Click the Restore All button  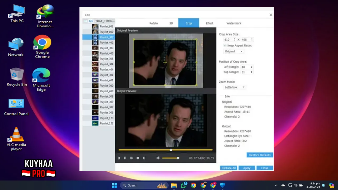228,168
